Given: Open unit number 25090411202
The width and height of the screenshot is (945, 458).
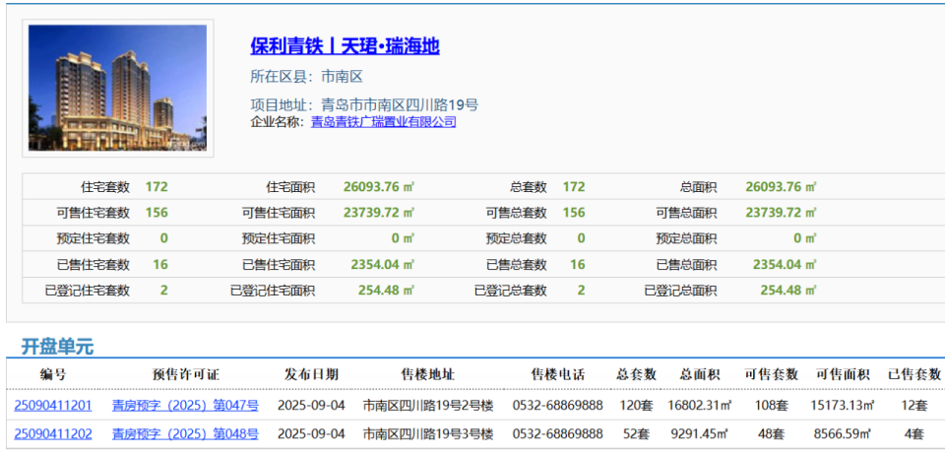Looking at the screenshot, I should 53,433.
